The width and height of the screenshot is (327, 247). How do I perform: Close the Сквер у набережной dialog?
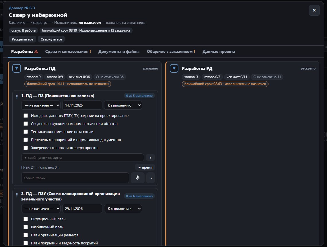click(x=314, y=10)
